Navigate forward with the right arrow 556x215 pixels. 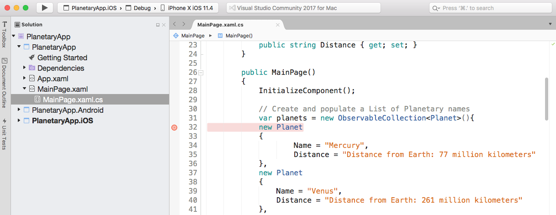coord(184,24)
